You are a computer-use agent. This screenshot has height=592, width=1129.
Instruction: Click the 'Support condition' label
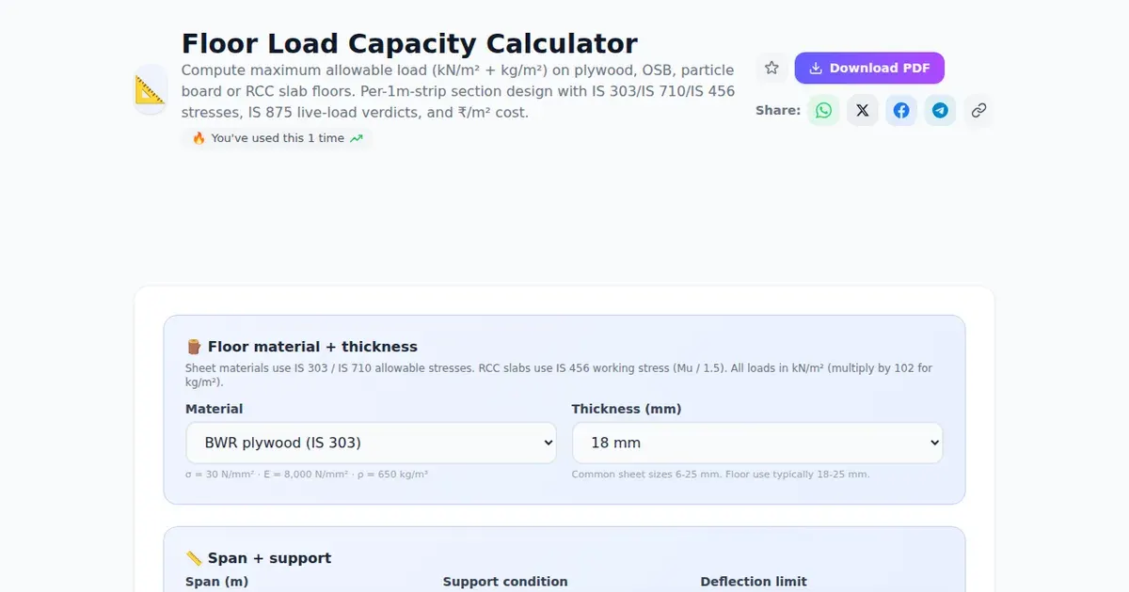[x=505, y=582]
